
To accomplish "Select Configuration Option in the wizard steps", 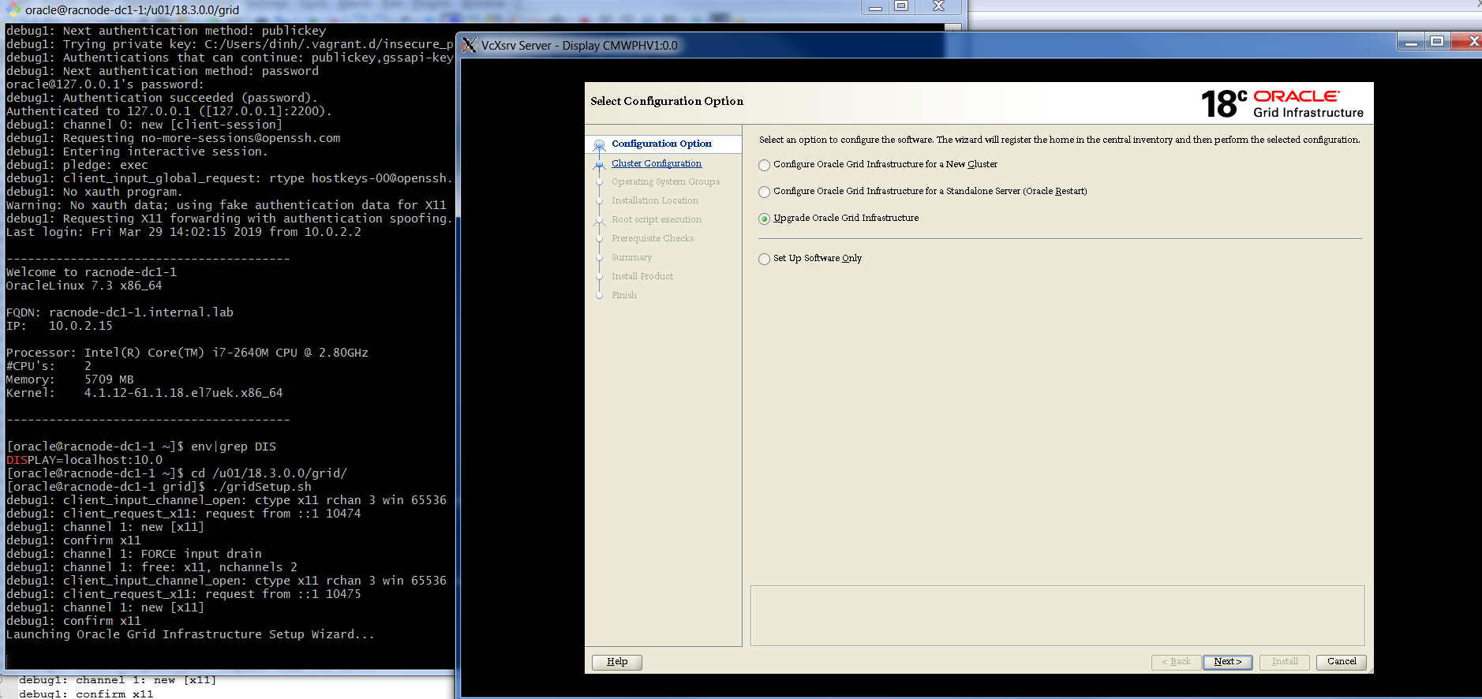I will (x=661, y=144).
